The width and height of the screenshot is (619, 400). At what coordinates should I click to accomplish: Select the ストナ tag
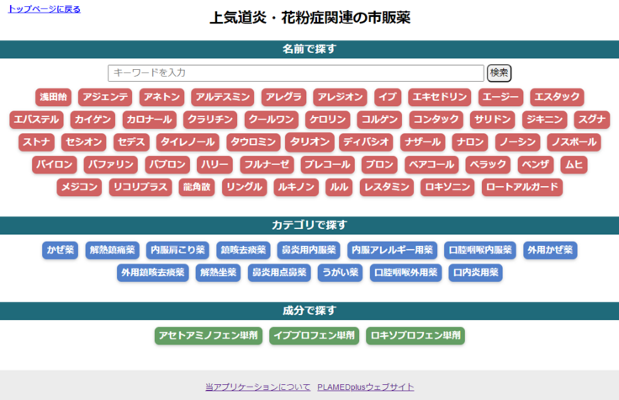pos(36,142)
